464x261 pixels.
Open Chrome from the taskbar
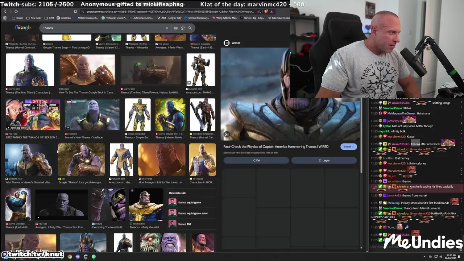[70, 257]
